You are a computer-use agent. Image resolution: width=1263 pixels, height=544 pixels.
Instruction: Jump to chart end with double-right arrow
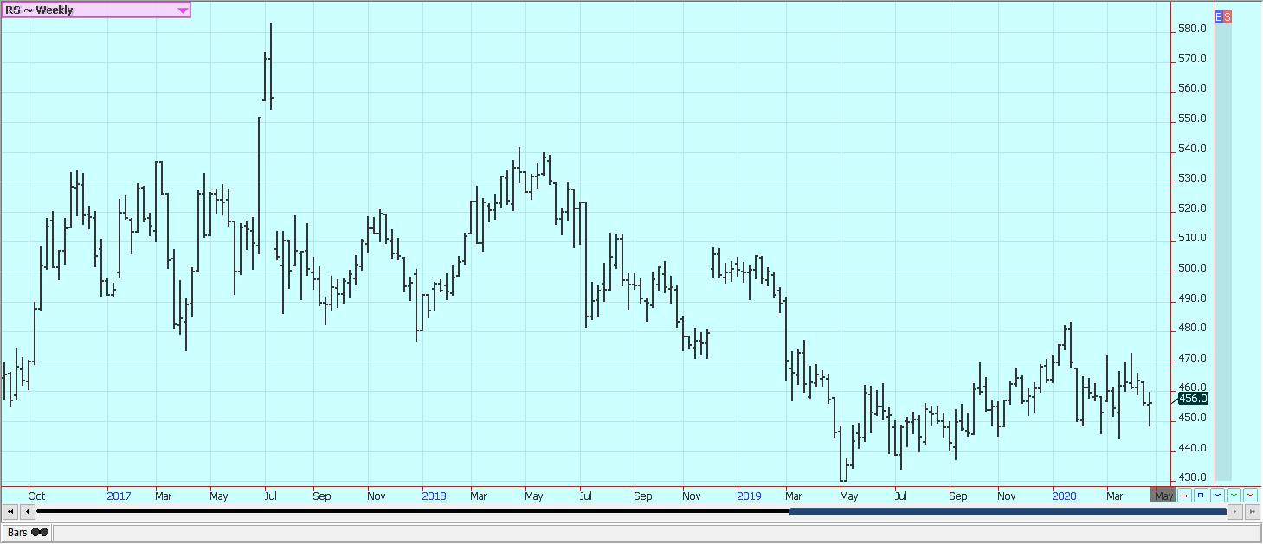[x=1253, y=512]
